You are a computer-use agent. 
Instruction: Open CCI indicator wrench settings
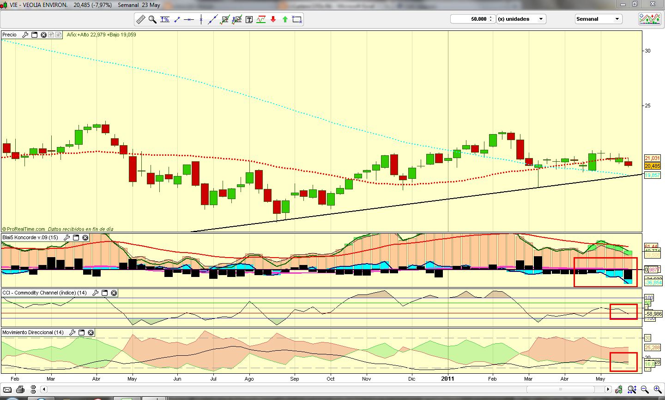95,293
